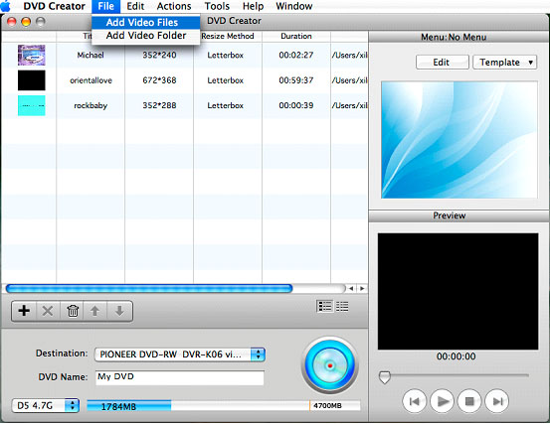
Task: Click the DVD Name text field
Action: 180,377
